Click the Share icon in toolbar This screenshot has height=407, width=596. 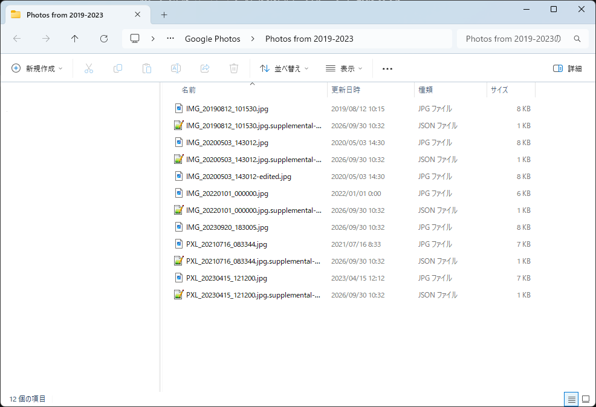coord(205,68)
